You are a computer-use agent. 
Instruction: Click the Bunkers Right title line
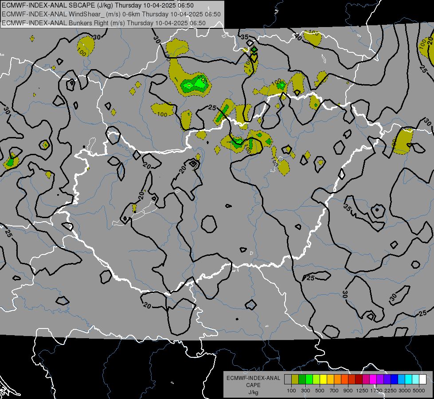click(104, 23)
